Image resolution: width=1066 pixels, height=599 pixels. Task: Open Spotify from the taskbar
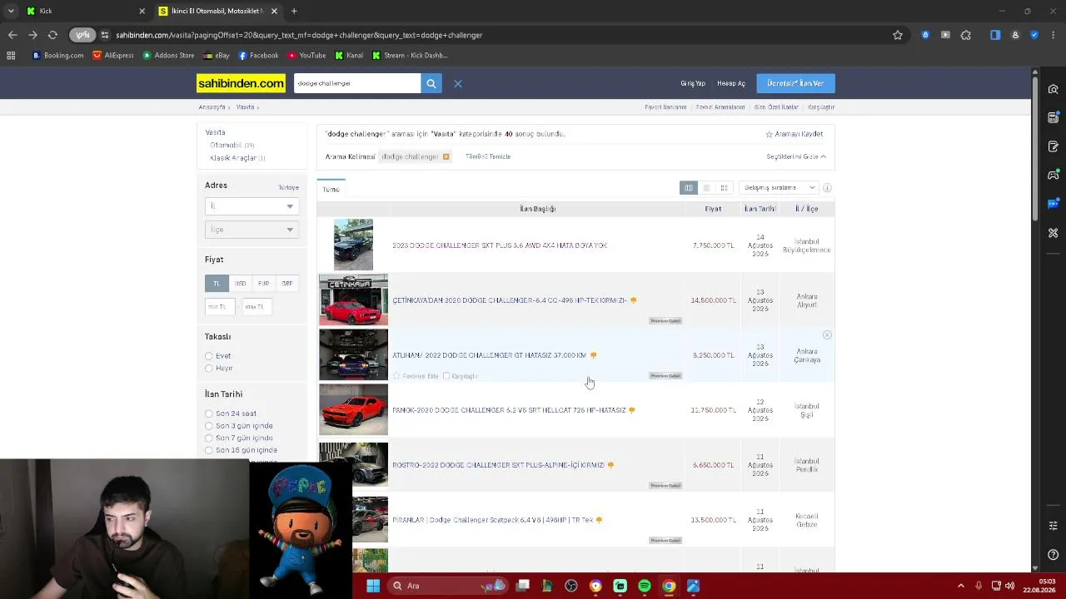point(645,586)
